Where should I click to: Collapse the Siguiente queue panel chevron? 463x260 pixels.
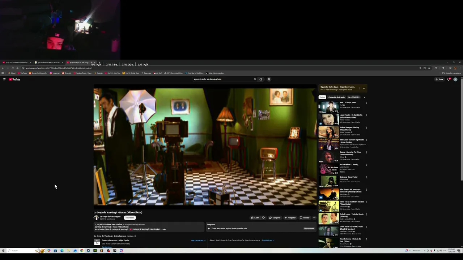pyautogui.click(x=364, y=88)
